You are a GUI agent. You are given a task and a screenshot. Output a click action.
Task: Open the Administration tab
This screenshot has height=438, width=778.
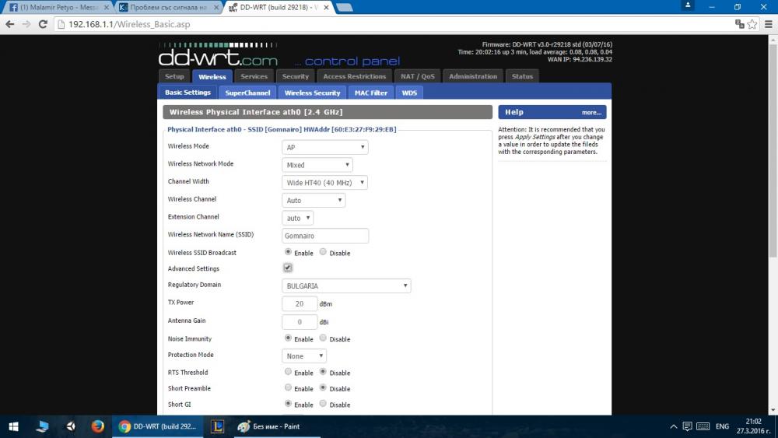473,76
